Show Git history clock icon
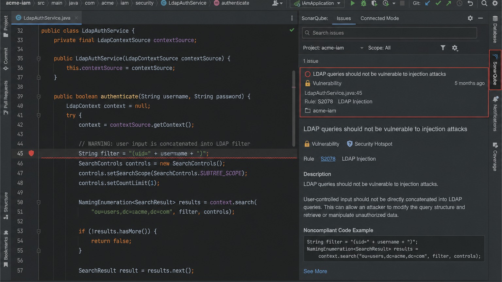The height and width of the screenshot is (282, 502). (x=460, y=3)
